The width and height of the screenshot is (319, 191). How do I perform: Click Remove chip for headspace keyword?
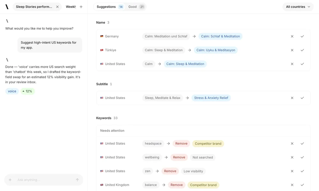click(181, 144)
